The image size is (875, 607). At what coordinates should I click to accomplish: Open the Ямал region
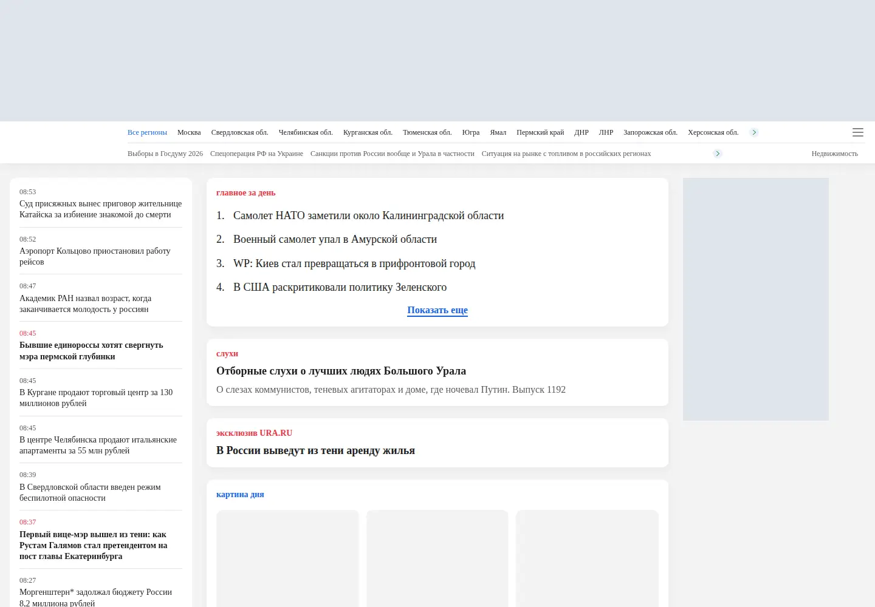click(498, 132)
